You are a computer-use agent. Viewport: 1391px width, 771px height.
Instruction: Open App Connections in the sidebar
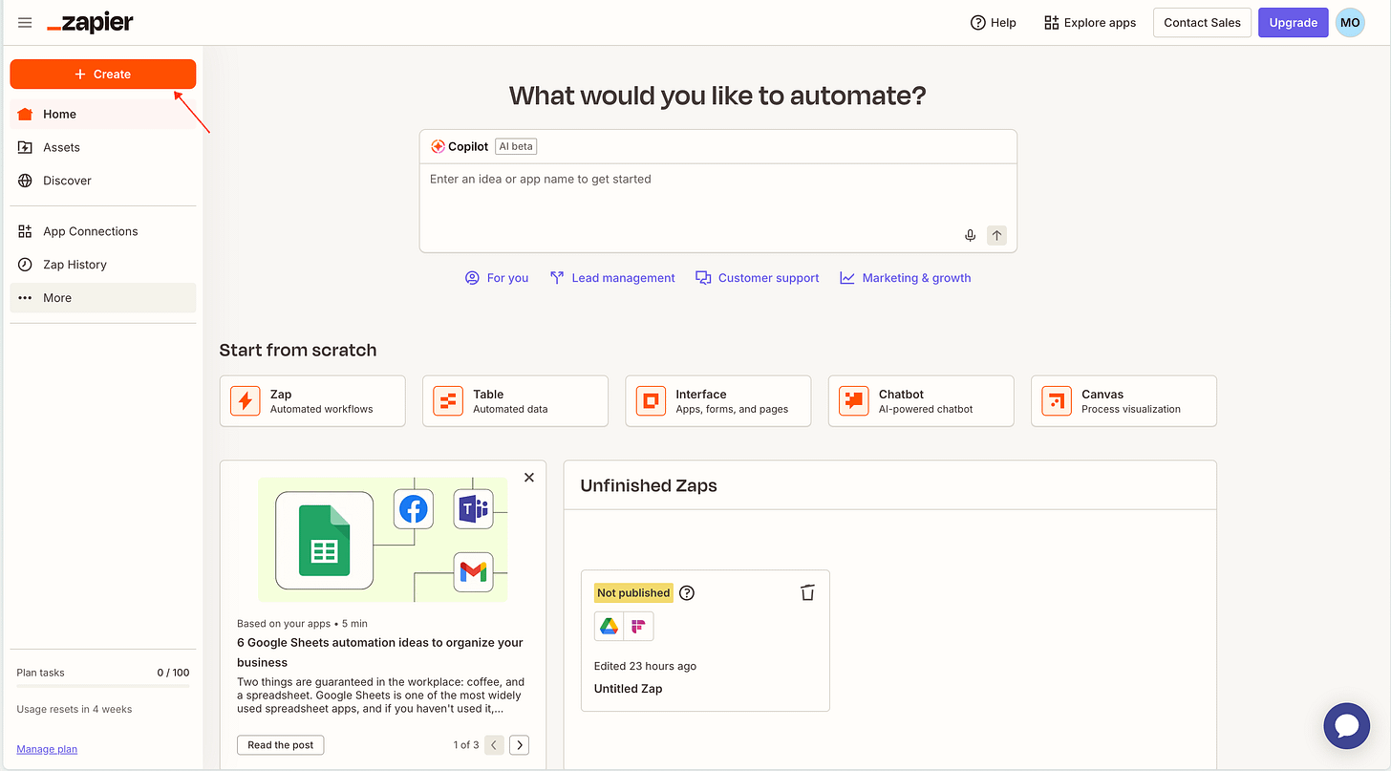point(103,231)
